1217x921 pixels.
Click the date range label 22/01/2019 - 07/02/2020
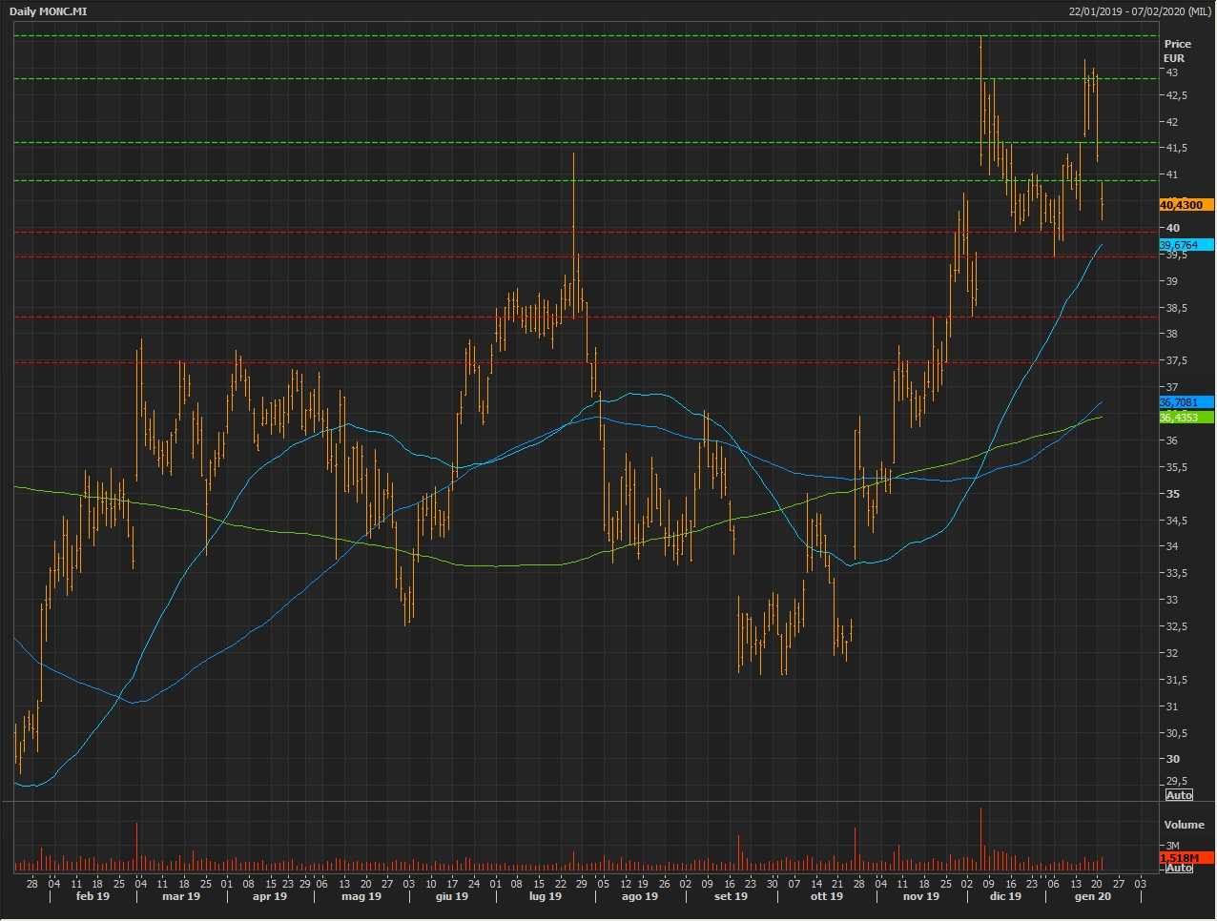pos(1140,11)
